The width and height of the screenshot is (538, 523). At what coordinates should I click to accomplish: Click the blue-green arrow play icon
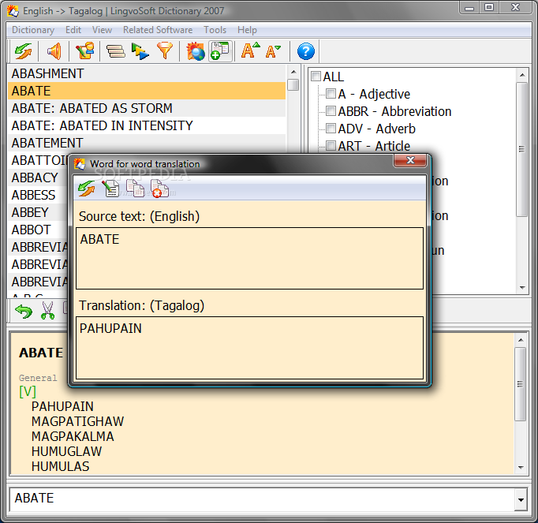point(140,51)
